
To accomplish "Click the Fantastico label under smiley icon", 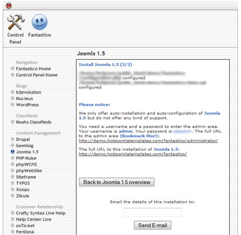I will click(40, 35).
